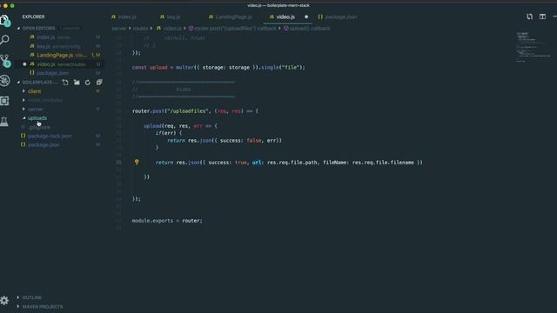The image size is (557, 313).
Task: Click the New Folder icon in the explorer header
Action: [77, 83]
